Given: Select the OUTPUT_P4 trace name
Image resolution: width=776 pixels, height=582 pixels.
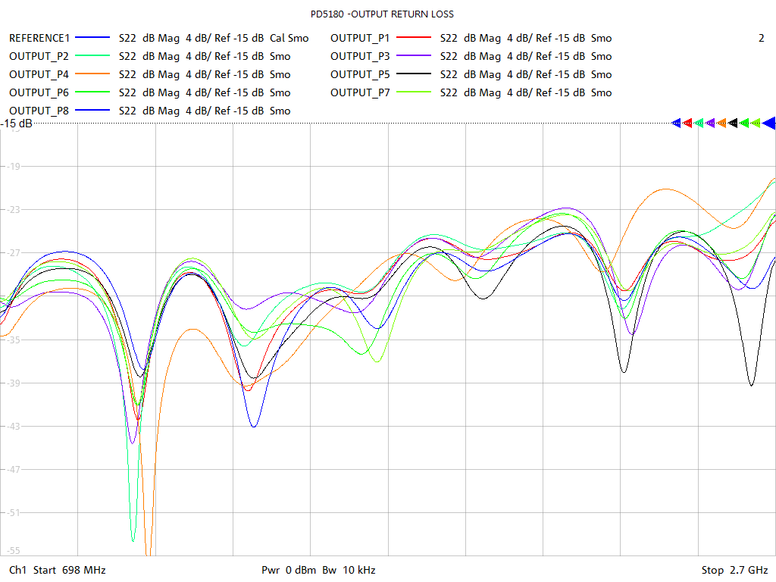Looking at the screenshot, I should coord(39,75).
